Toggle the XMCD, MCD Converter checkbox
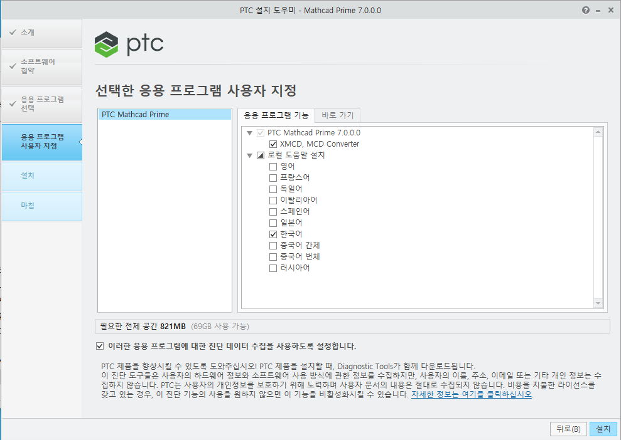The height and width of the screenshot is (440, 621). [x=273, y=144]
